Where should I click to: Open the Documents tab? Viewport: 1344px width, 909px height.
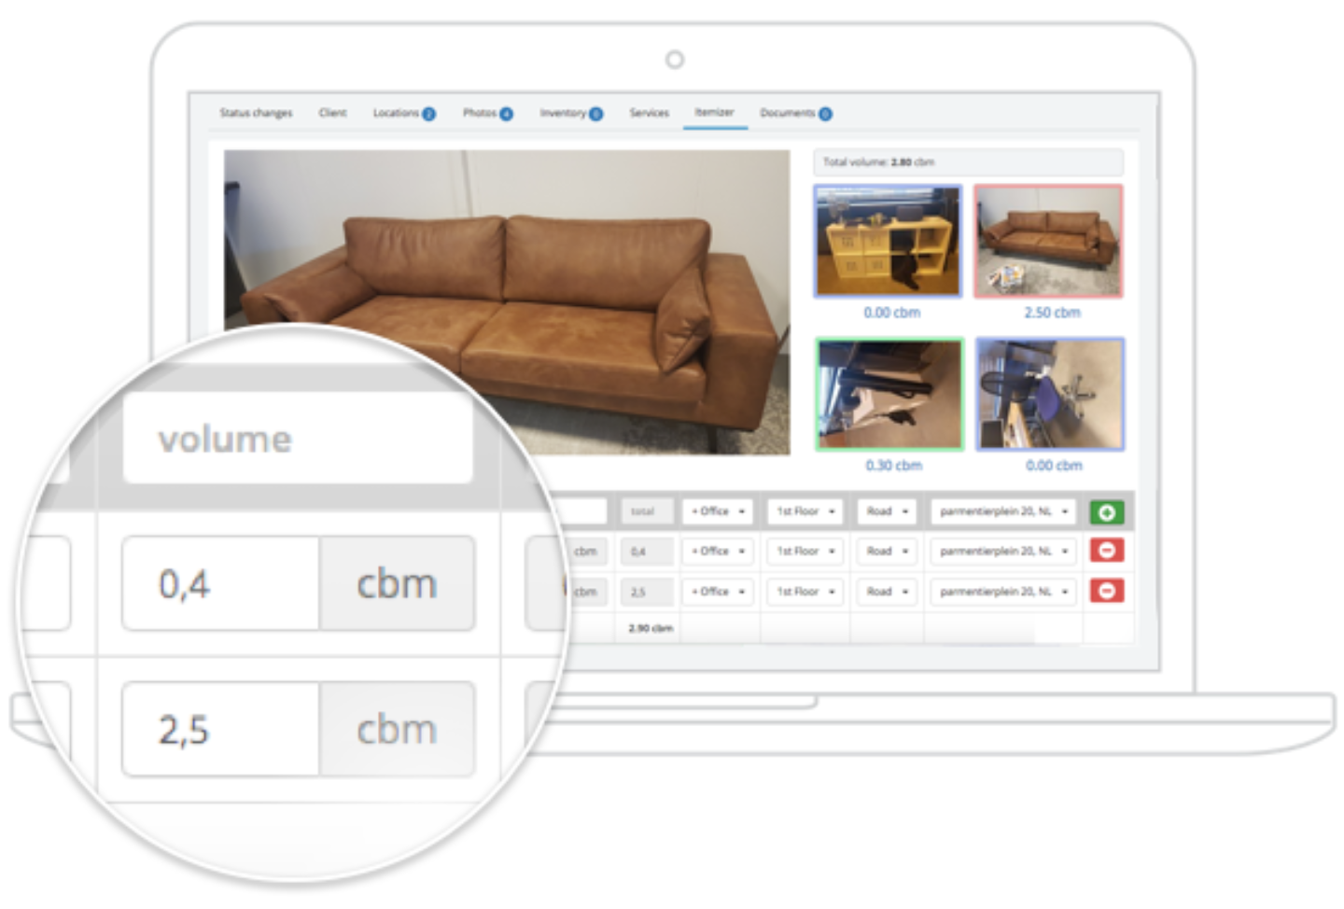click(795, 113)
